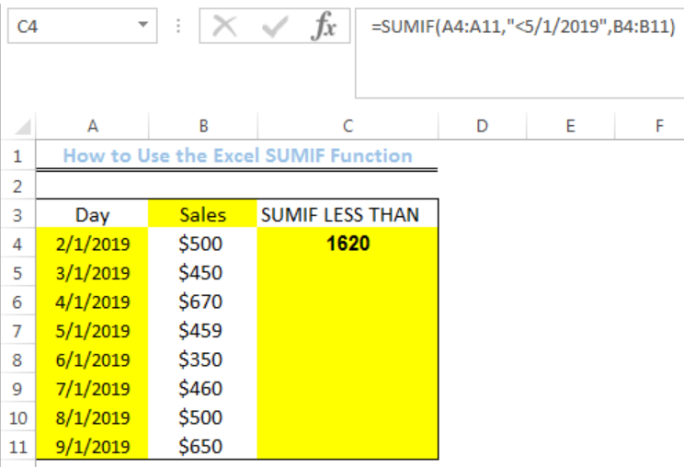
Task: Click the formula bar options dots handle
Action: click(178, 26)
